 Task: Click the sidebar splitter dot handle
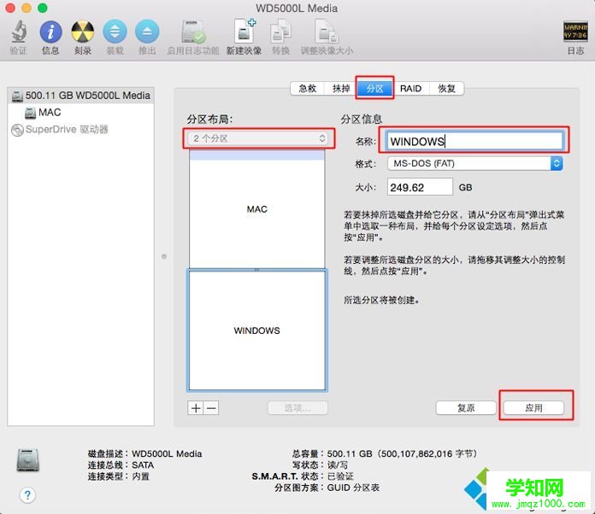click(x=164, y=257)
